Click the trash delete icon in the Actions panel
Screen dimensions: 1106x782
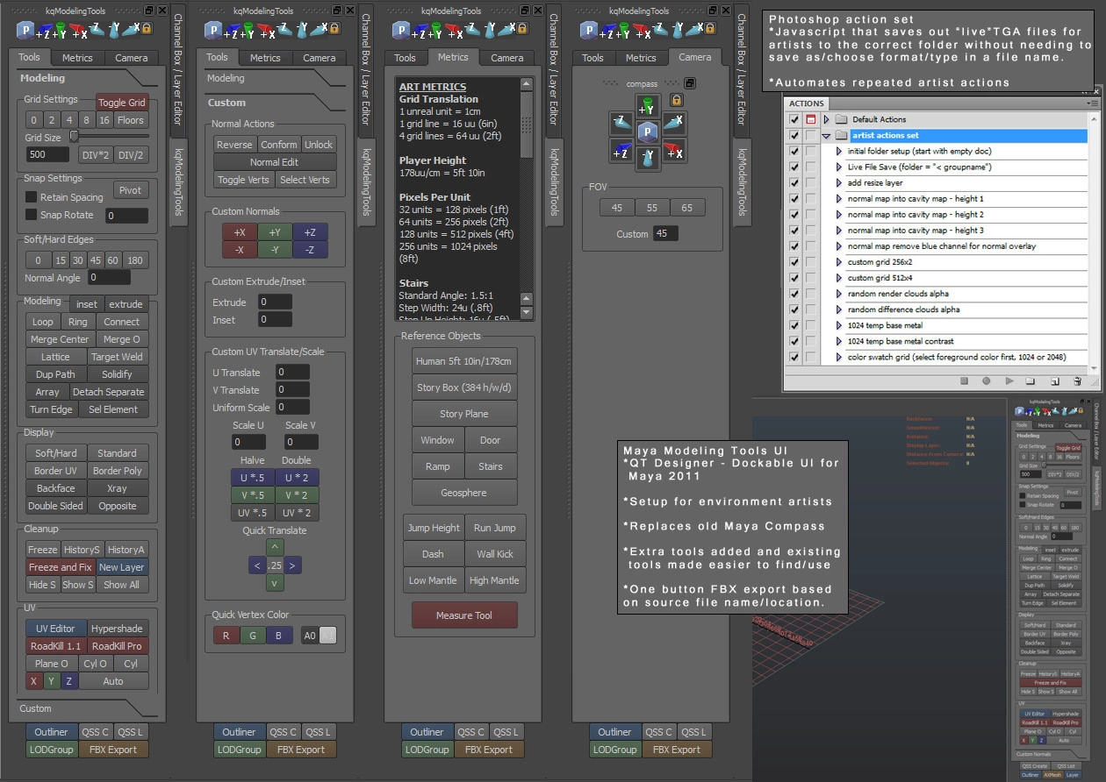point(1076,381)
